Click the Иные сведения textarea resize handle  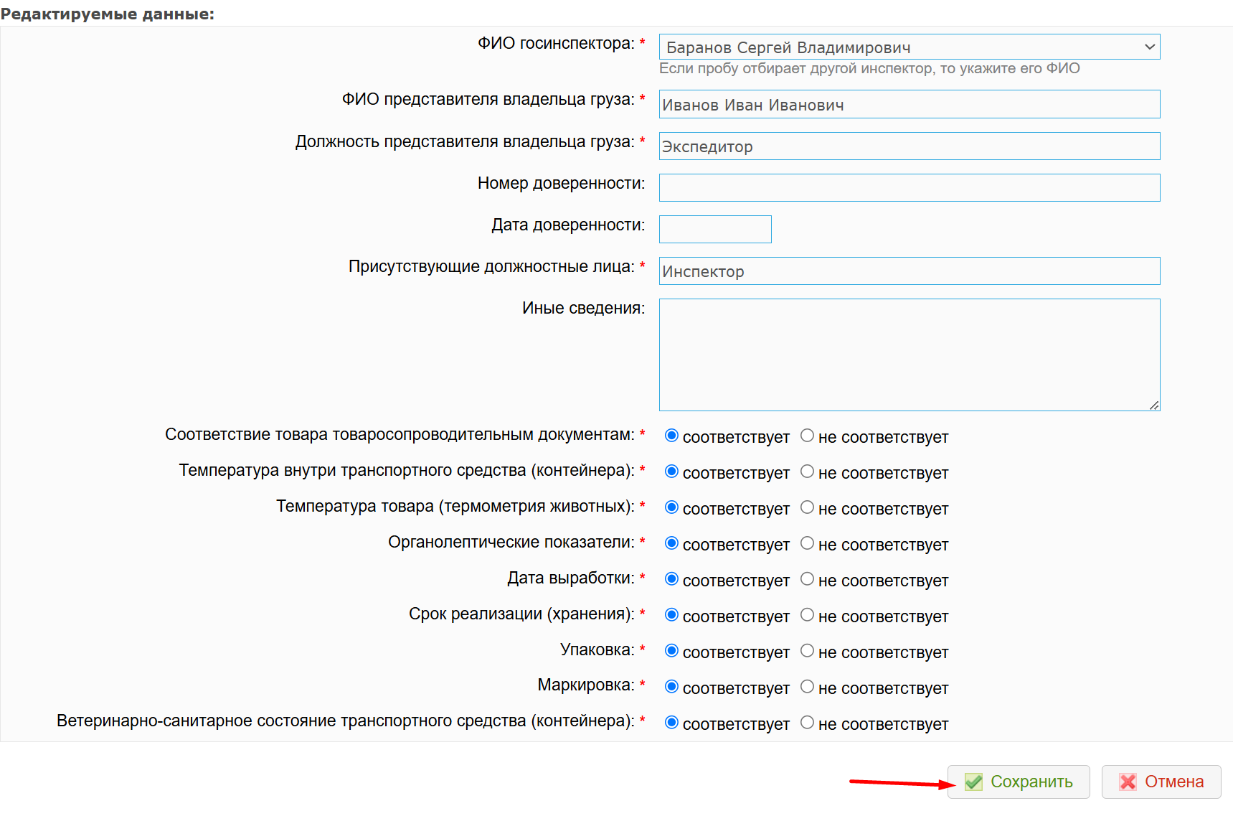[x=1153, y=405]
